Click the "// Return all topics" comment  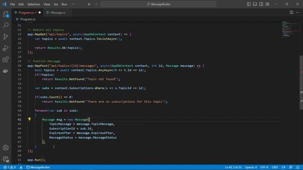(x=45, y=30)
